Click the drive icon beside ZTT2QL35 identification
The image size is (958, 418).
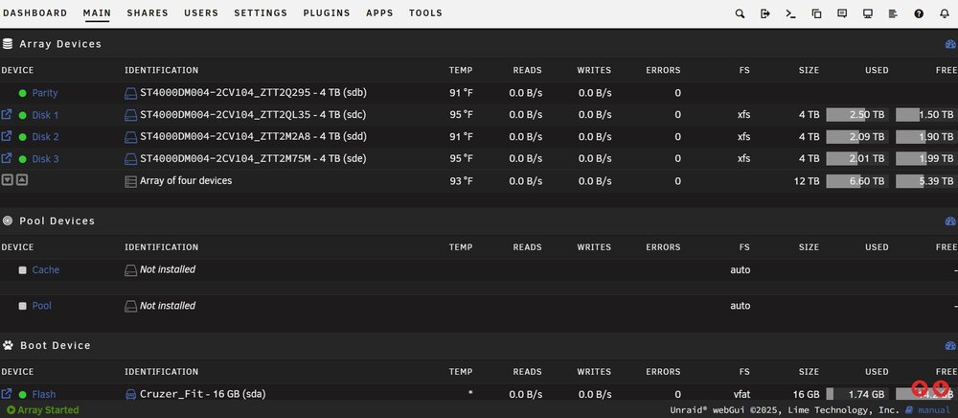coord(130,115)
